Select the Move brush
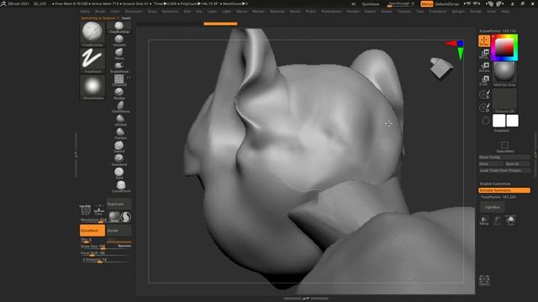Screen dimensions: 538x302 [x=119, y=54]
